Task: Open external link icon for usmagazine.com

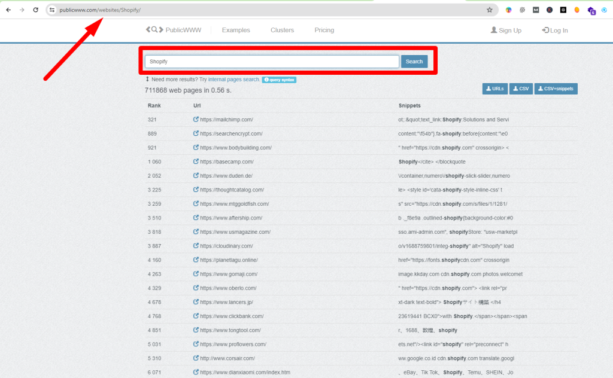Action: point(196,231)
